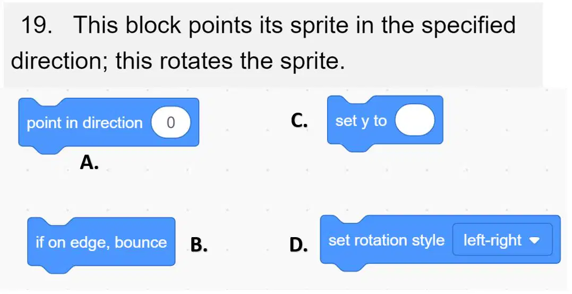This screenshot has width=572, height=294.
Task: Click the "set y to" label text
Action: pos(361,121)
